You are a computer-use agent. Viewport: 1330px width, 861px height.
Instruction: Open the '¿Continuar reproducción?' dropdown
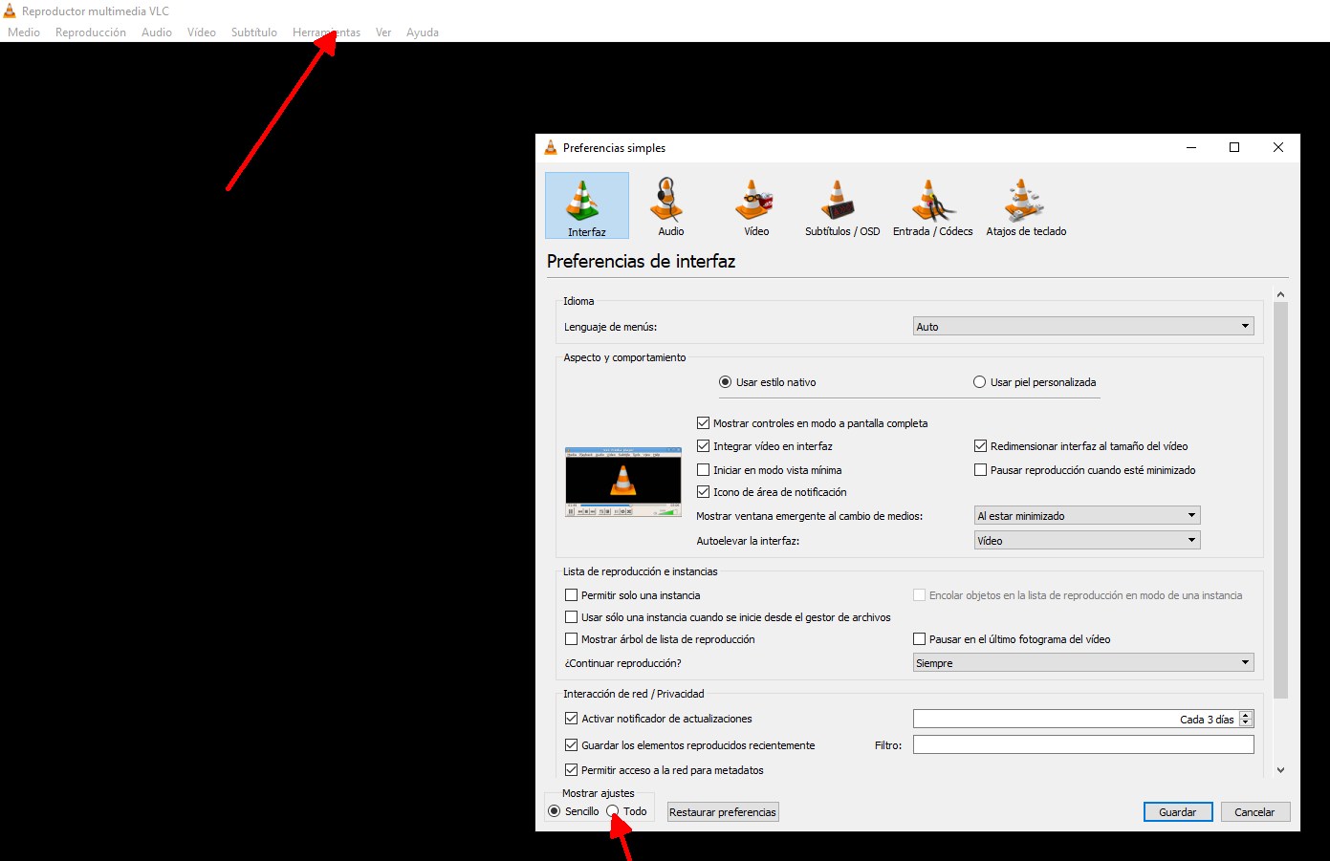coord(1082,663)
